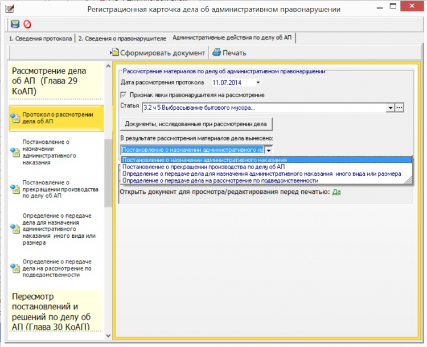
Task: Click the application icon in title bar
Action: [x=10, y=9]
